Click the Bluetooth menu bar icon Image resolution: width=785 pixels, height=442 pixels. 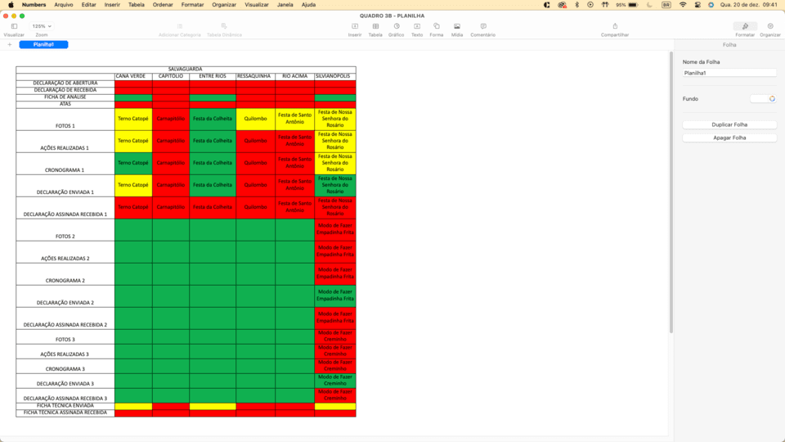click(576, 5)
